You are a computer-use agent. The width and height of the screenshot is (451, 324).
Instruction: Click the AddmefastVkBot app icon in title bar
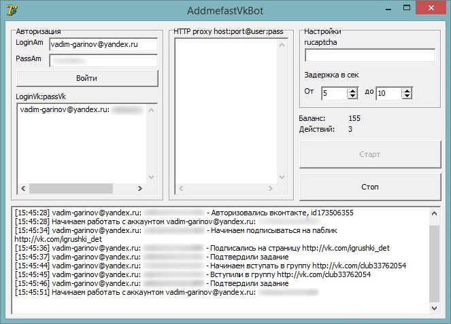pyautogui.click(x=12, y=10)
